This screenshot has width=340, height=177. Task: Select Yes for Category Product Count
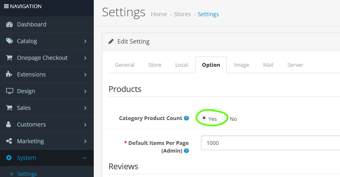(x=204, y=118)
